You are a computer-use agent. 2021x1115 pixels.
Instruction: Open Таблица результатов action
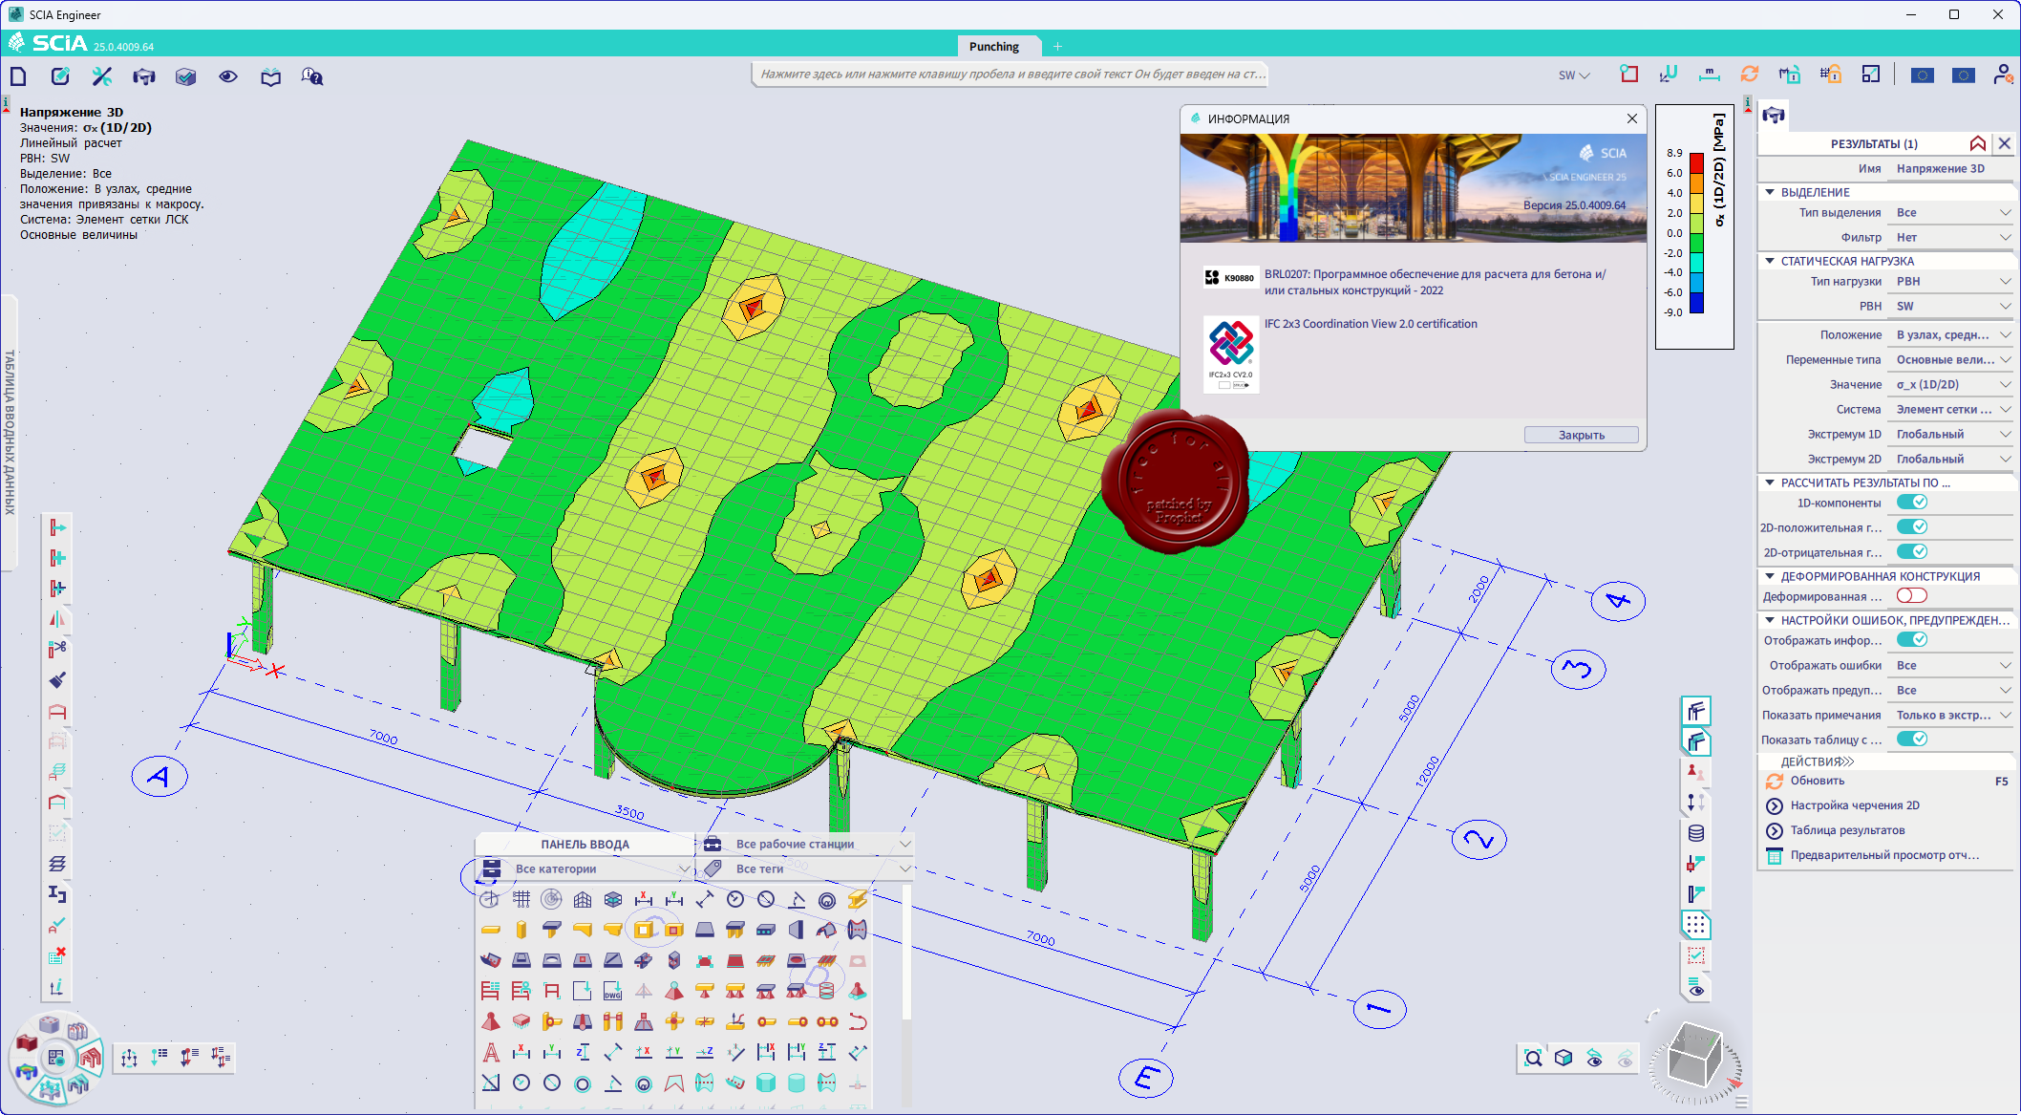[x=1847, y=830]
